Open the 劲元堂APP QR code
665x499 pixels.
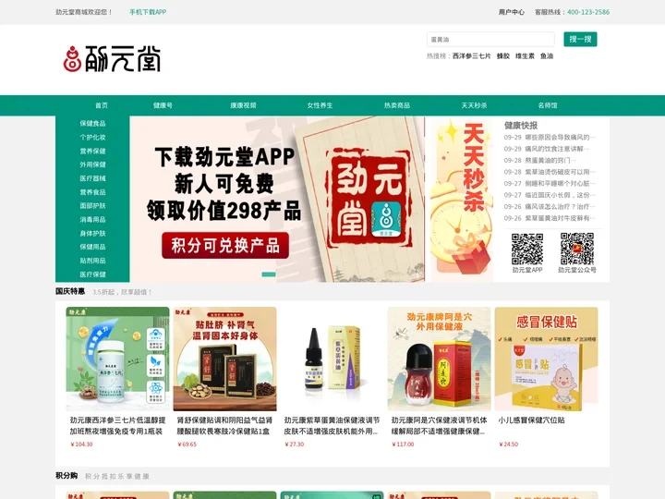tap(527, 249)
